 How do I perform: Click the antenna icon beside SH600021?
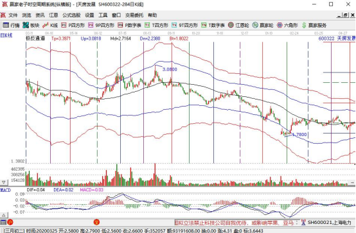click(x=303, y=222)
